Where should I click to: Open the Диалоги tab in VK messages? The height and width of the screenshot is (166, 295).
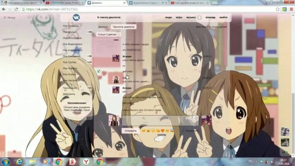coord(103,27)
